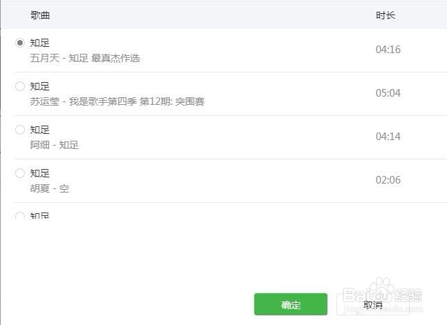447x325 pixels.
Task: Click the 04:16 duration entry
Action: click(x=388, y=50)
